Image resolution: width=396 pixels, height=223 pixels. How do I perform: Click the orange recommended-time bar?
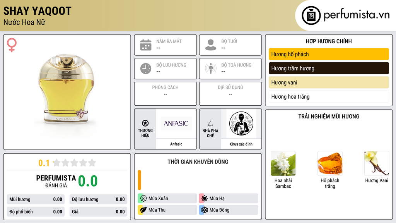(x=139, y=180)
